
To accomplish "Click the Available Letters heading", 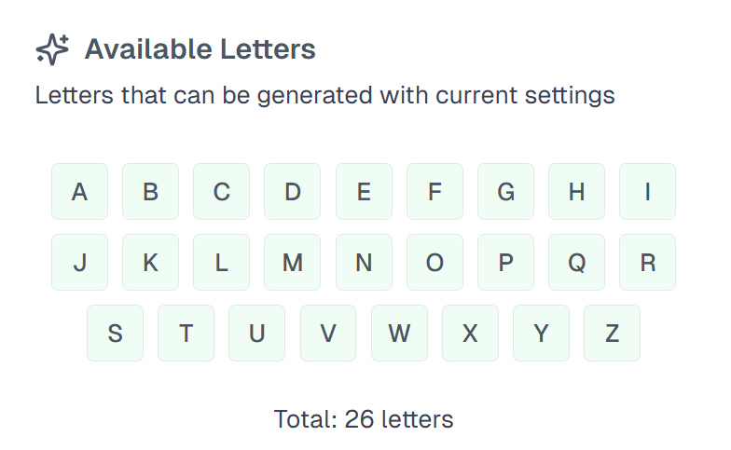I will (x=200, y=49).
